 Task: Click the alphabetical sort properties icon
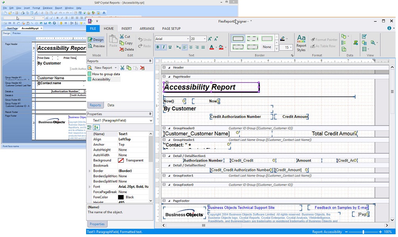coord(96,127)
